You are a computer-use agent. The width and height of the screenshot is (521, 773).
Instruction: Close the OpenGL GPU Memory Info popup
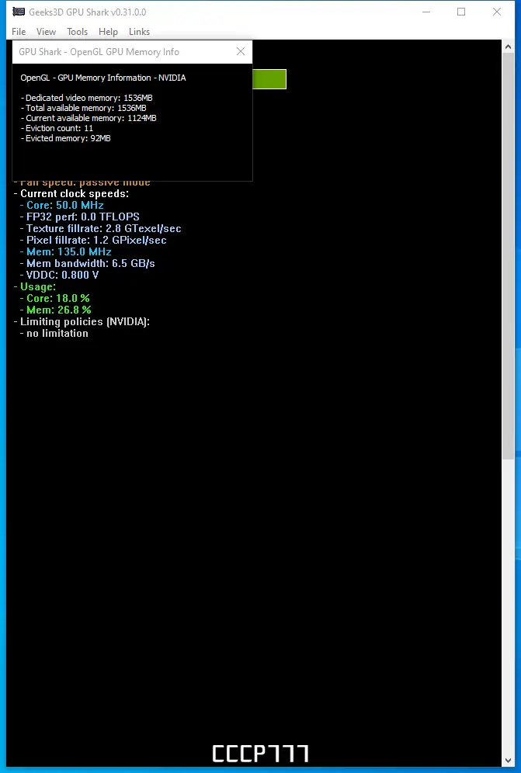(x=241, y=52)
